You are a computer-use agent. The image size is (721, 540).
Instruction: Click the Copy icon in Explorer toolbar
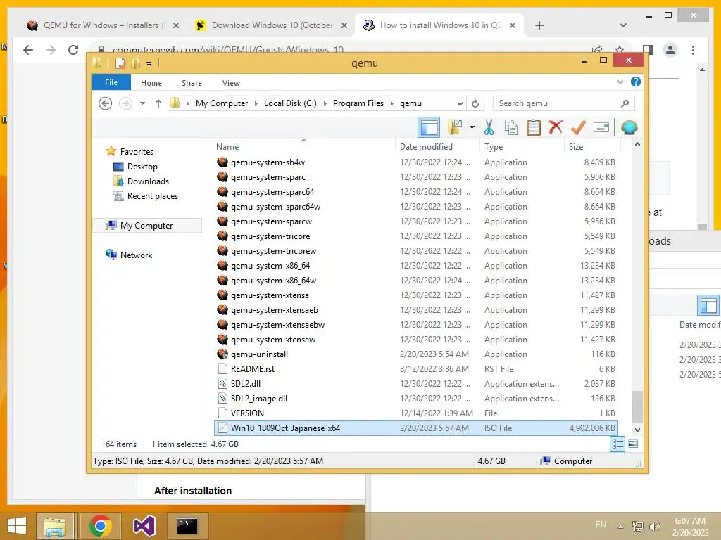pyautogui.click(x=511, y=127)
